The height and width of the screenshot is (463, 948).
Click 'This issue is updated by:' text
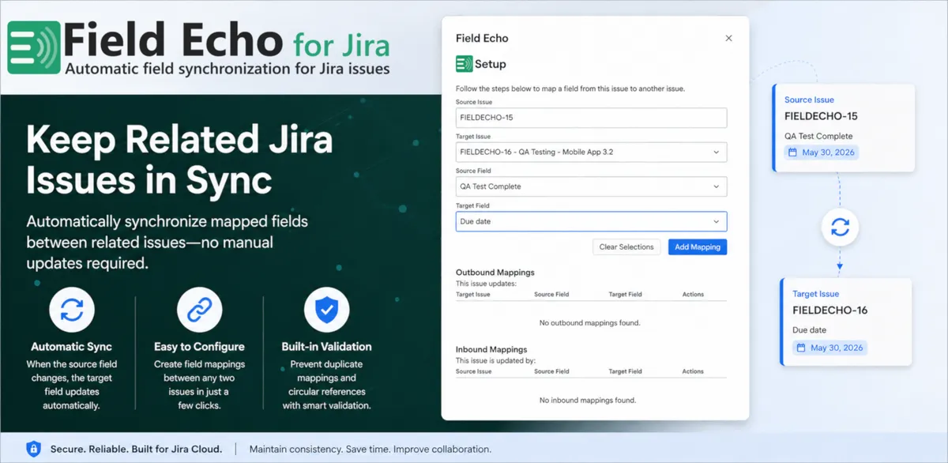pyautogui.click(x=494, y=360)
